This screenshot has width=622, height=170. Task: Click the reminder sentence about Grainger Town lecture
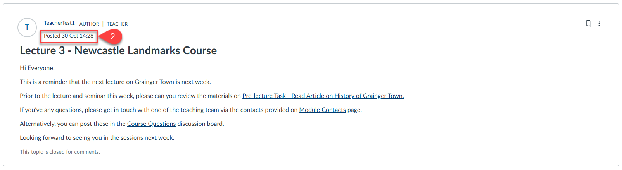tap(115, 82)
